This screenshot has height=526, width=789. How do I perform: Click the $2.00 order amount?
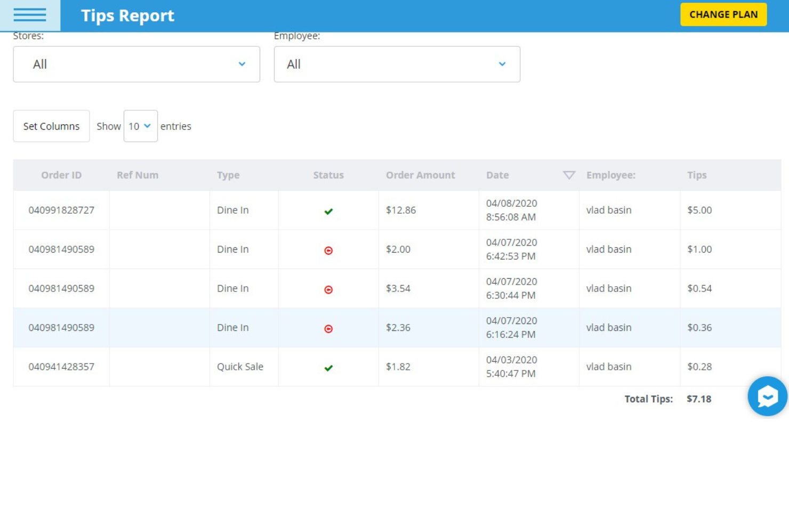(x=398, y=249)
